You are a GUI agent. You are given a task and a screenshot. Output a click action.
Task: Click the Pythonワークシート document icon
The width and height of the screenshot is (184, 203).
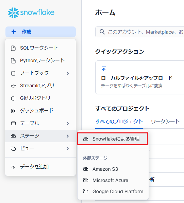pos(13,61)
